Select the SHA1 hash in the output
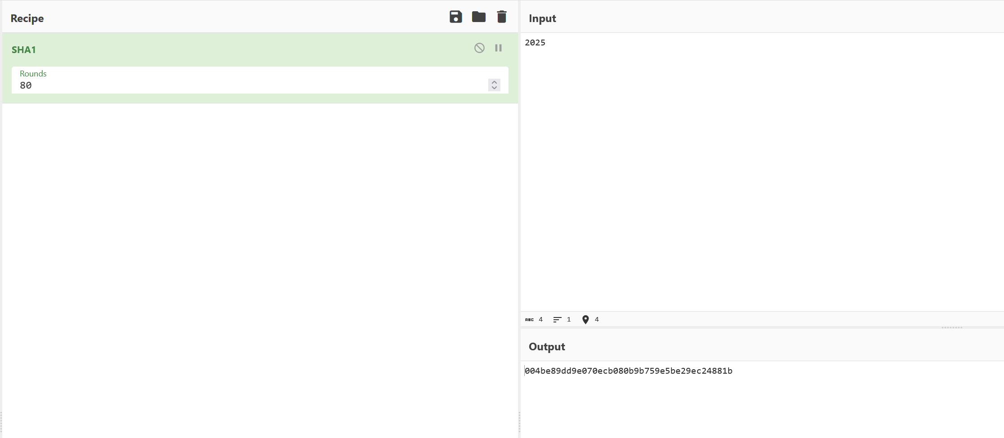This screenshot has height=438, width=1004. tap(629, 371)
